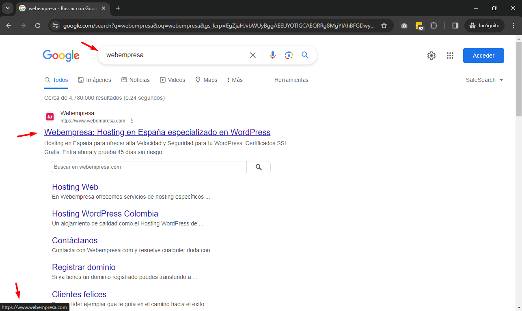Open the Incógnito profile button
The width and height of the screenshot is (522, 311).
tap(484, 26)
